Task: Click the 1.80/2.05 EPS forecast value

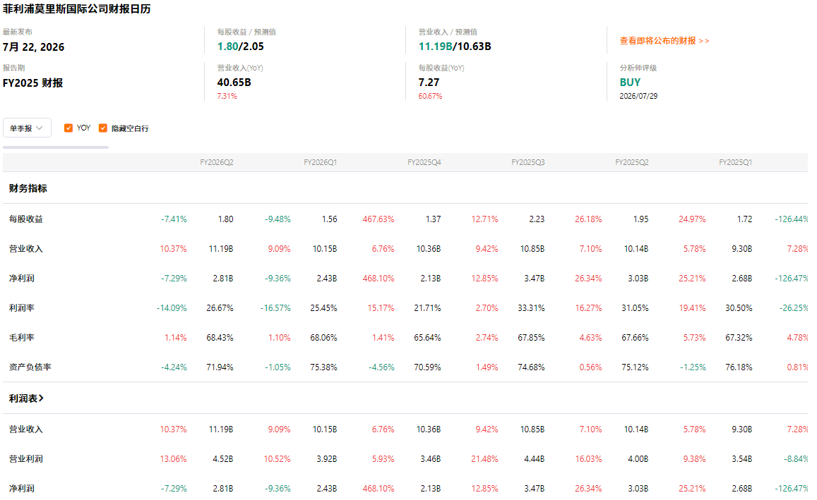Action: [241, 47]
